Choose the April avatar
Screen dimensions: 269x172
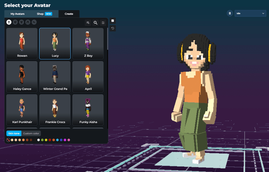[x=88, y=77]
